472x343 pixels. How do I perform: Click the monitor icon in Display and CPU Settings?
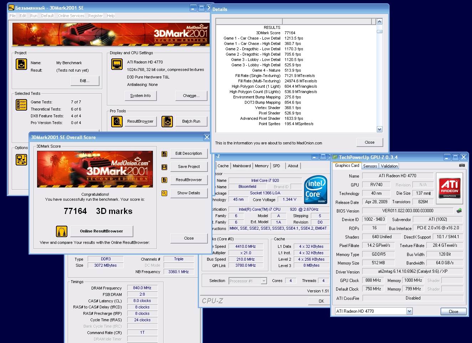[x=117, y=64]
